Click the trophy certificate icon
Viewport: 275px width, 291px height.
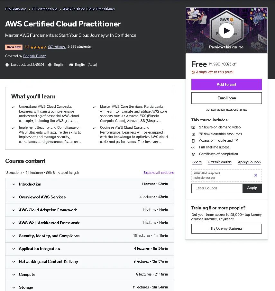[x=193, y=154]
